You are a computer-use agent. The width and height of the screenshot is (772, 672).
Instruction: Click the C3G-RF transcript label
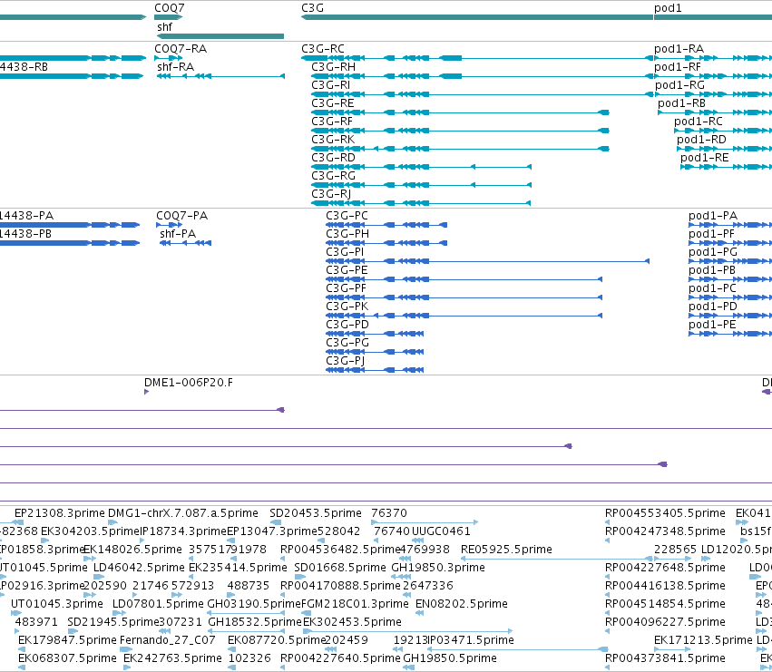pos(332,122)
